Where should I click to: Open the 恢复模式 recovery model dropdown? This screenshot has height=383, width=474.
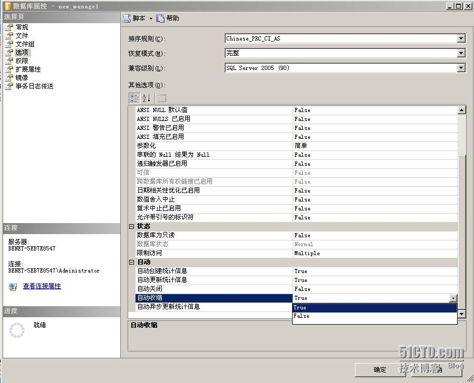(x=461, y=53)
